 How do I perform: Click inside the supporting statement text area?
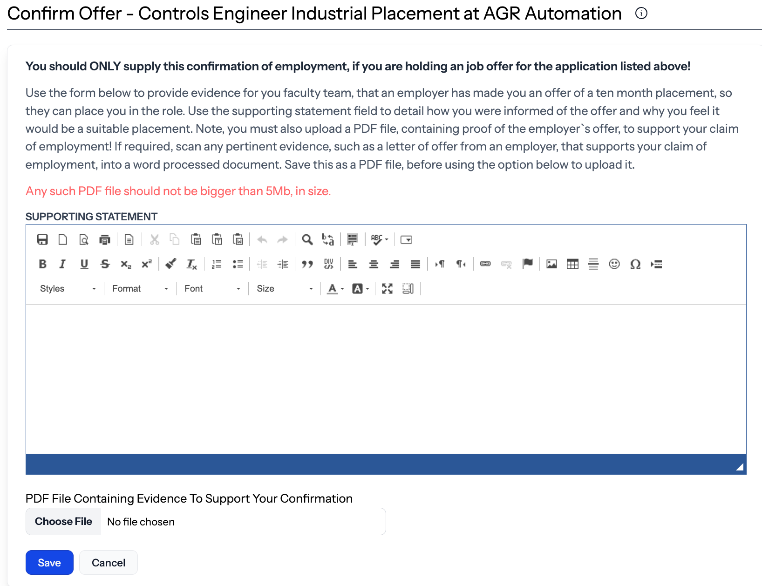pyautogui.click(x=386, y=379)
